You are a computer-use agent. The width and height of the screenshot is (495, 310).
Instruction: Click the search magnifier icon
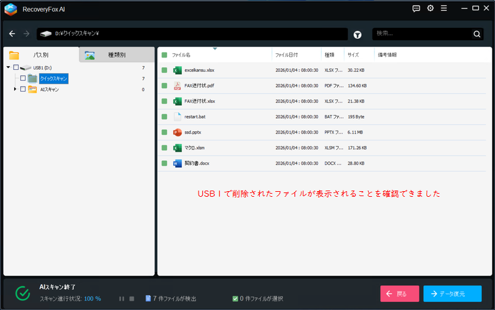476,34
